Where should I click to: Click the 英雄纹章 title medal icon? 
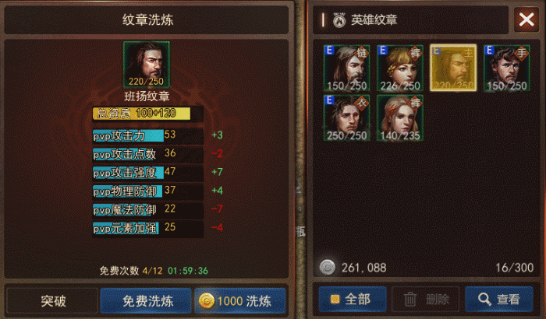(339, 20)
